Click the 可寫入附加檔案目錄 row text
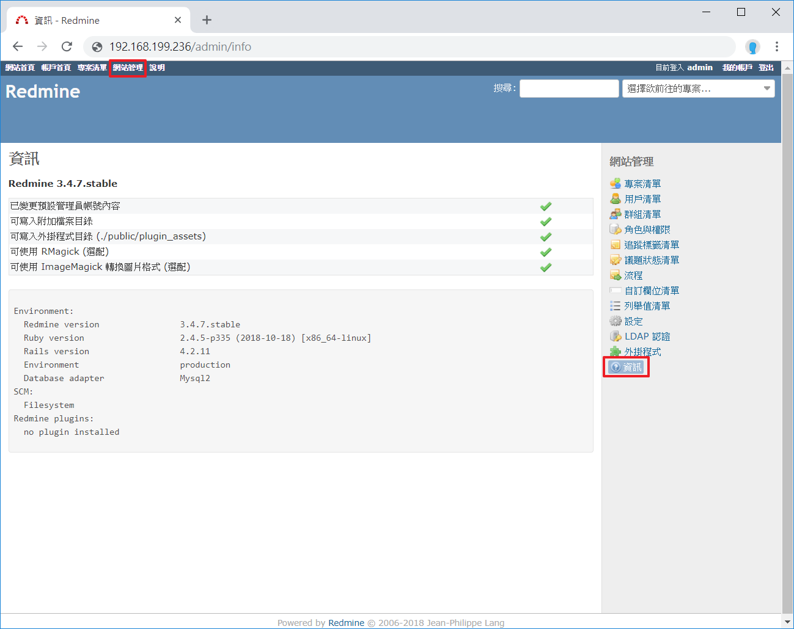 pos(51,221)
